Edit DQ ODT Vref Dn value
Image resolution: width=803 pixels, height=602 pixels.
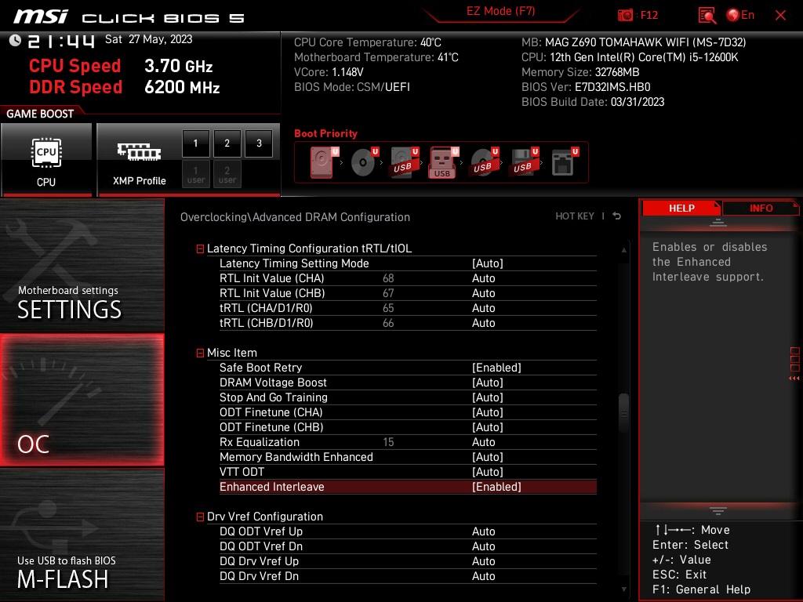[483, 546]
